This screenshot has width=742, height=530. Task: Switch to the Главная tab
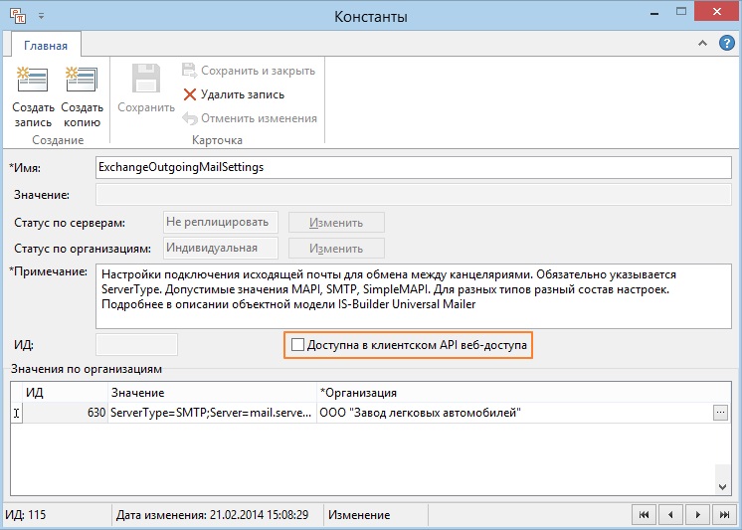(46, 46)
